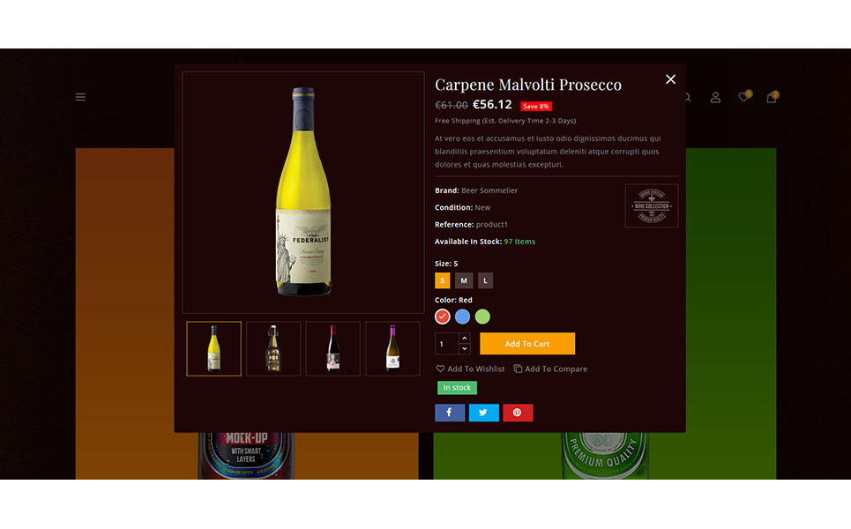Click the Add To Cart button
Screen dimensions: 851x529
pos(527,344)
